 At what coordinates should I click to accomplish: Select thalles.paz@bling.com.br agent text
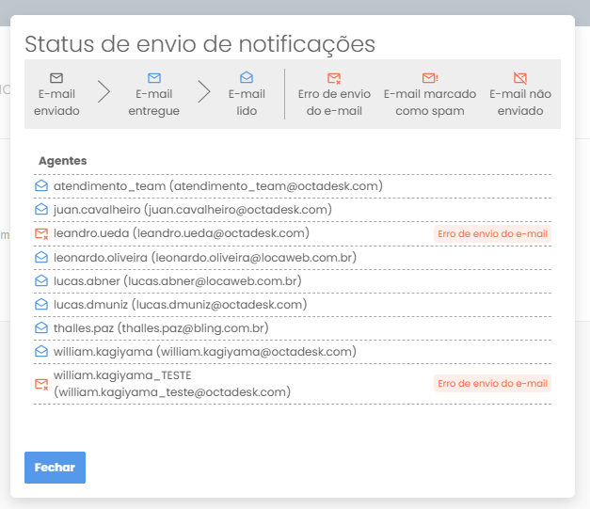(161, 328)
